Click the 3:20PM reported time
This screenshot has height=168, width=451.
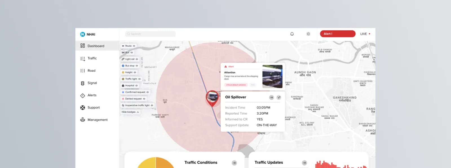click(262, 113)
